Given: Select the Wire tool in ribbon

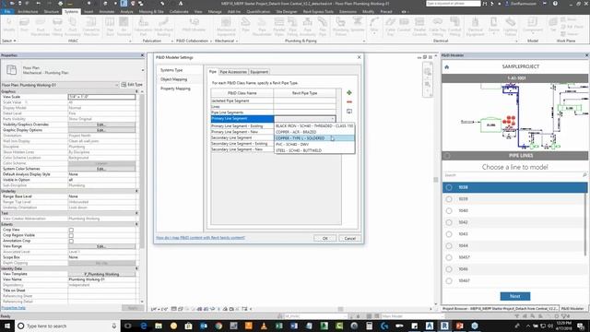Looking at the screenshot, I should tap(374, 25).
